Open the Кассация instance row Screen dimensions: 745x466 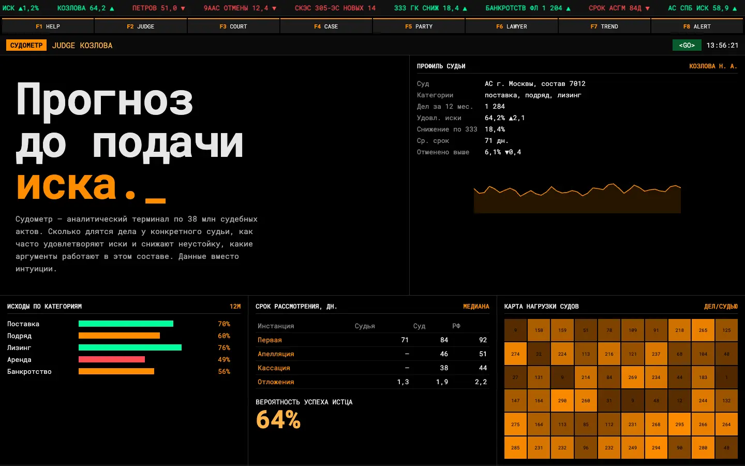(x=372, y=368)
